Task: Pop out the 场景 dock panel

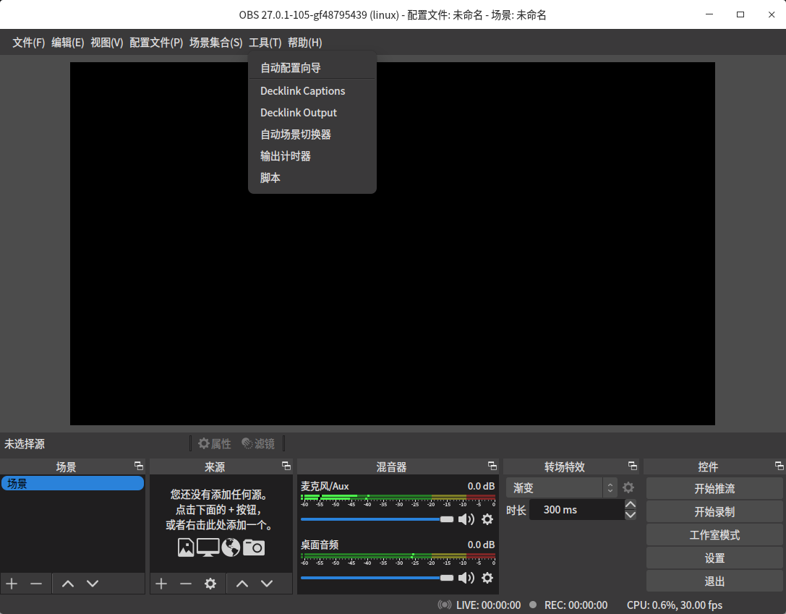Action: pyautogui.click(x=139, y=466)
